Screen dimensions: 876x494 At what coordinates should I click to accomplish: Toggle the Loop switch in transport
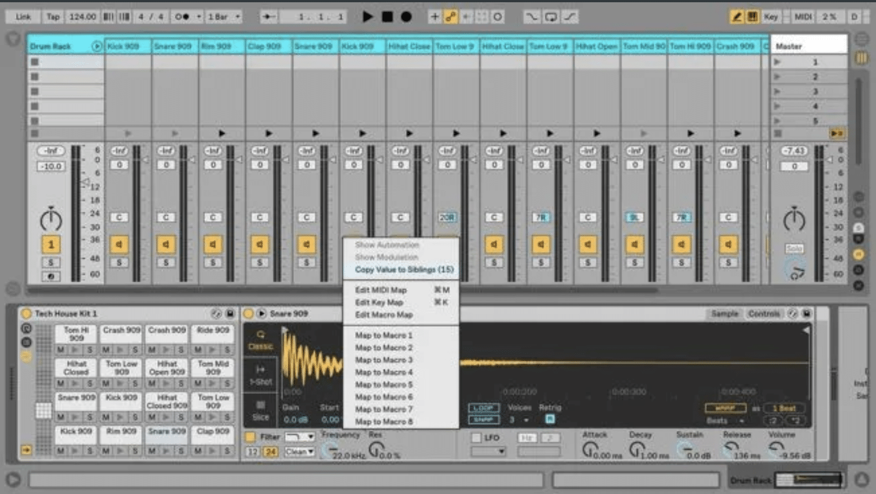point(550,17)
